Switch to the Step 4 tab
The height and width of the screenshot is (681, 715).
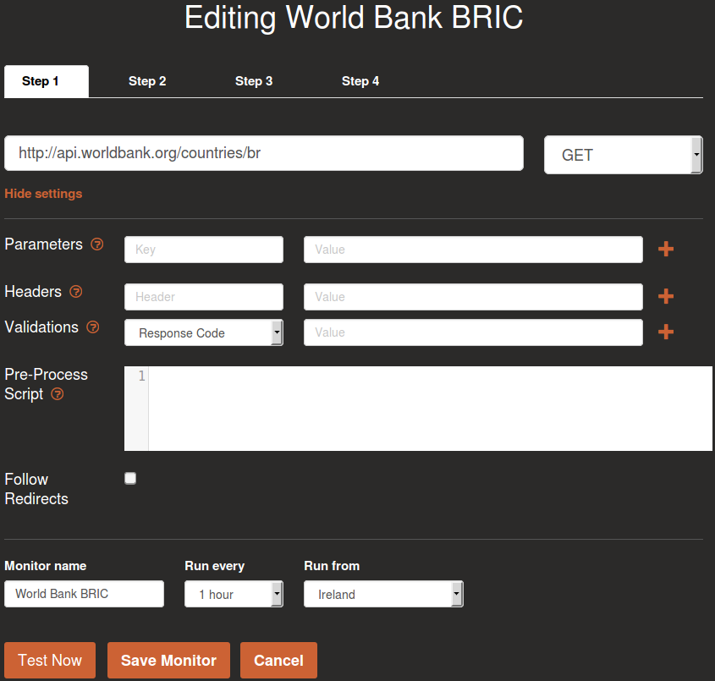click(360, 81)
